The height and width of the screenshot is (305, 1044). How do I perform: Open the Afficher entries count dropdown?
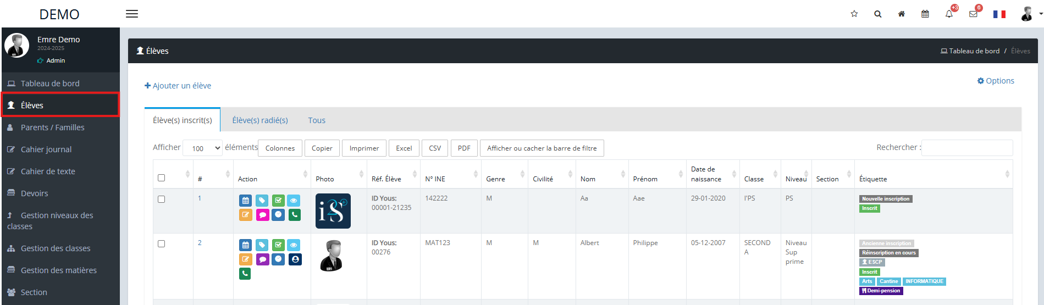202,148
